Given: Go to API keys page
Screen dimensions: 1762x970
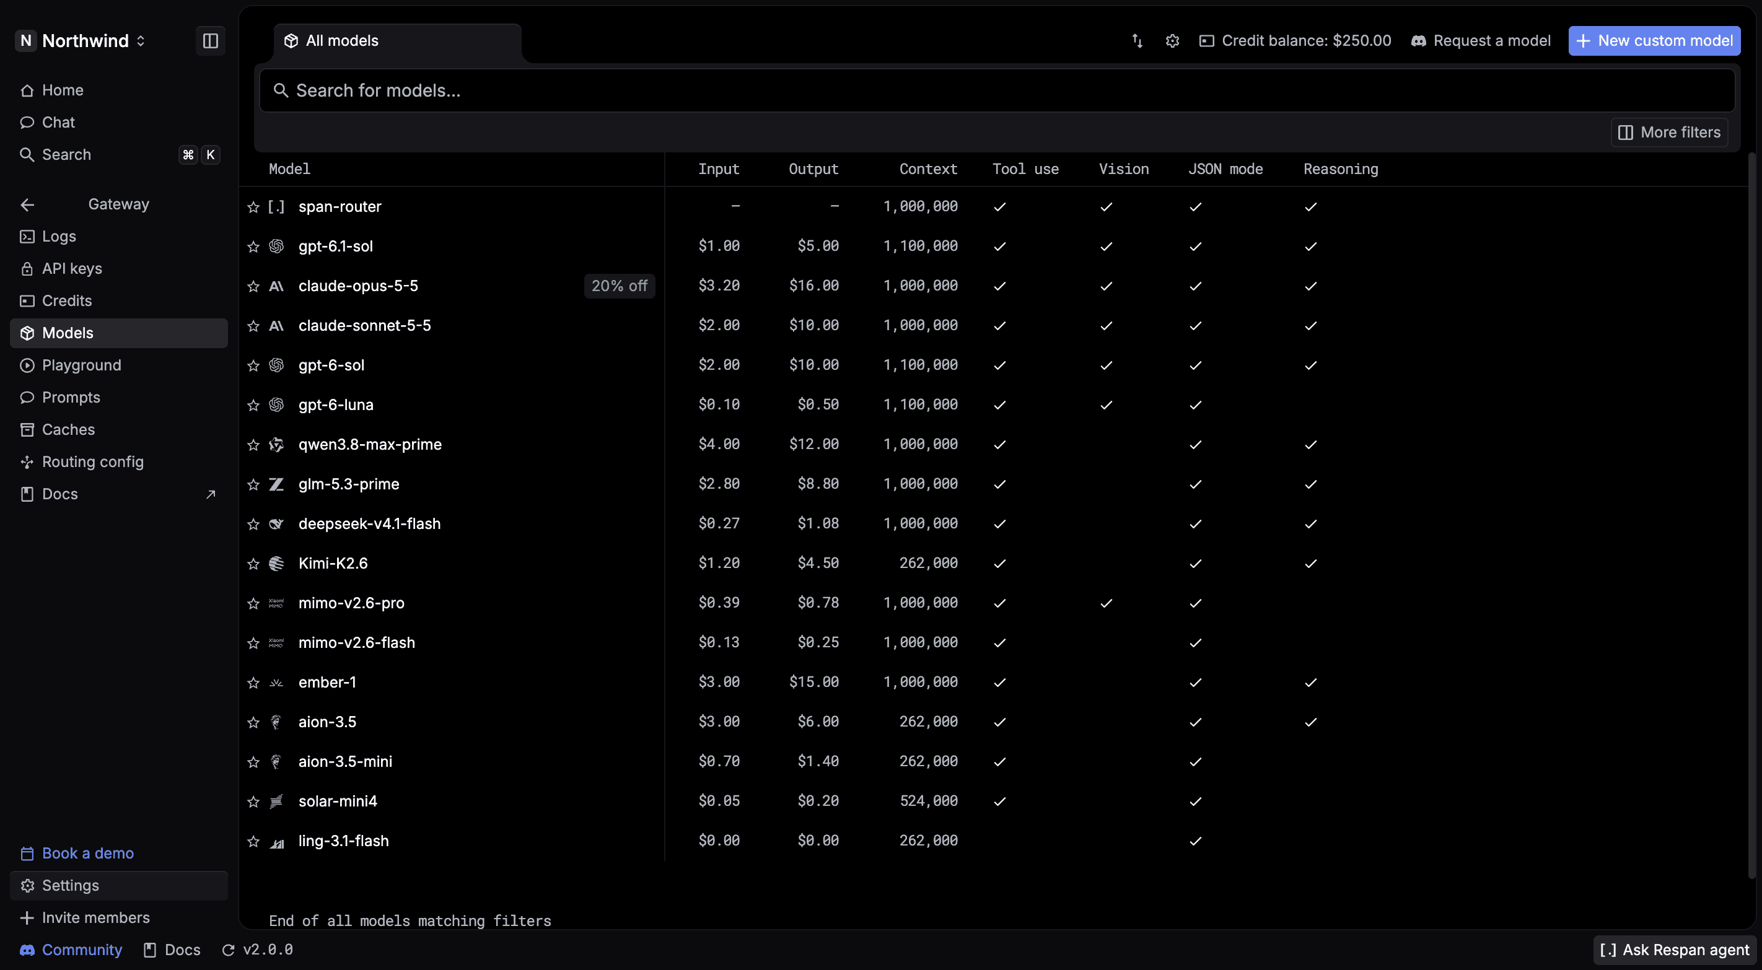Looking at the screenshot, I should (x=119, y=268).
